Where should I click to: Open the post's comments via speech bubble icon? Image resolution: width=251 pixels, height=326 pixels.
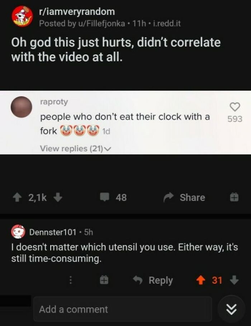point(104,197)
